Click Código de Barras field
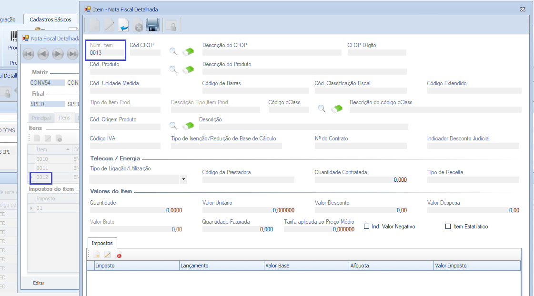The image size is (534, 296). tap(255, 90)
